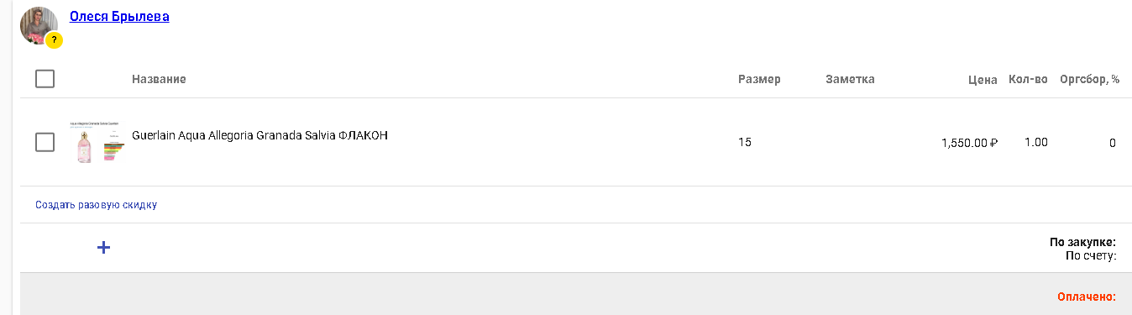Click the red Оплачено label
This screenshot has height=315, width=1132.
click(x=1087, y=297)
